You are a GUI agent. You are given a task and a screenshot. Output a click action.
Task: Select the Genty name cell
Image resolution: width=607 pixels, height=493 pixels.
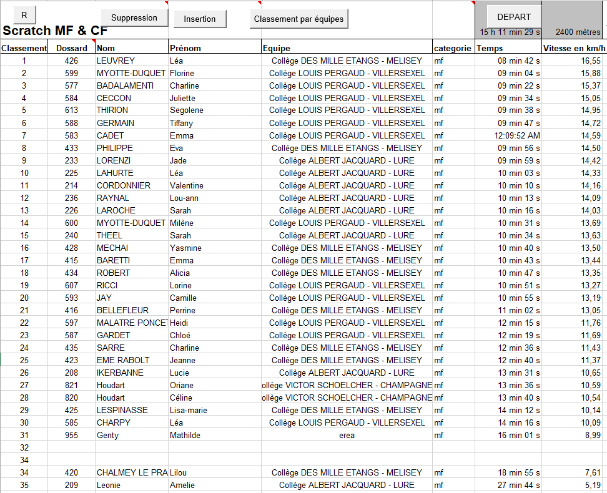(132, 435)
